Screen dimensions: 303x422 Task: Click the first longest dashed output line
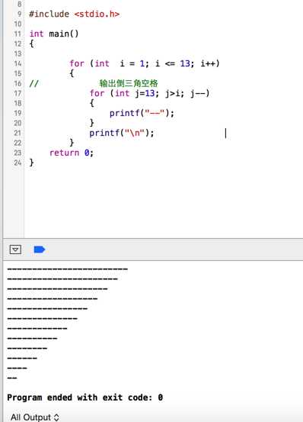[67, 269]
